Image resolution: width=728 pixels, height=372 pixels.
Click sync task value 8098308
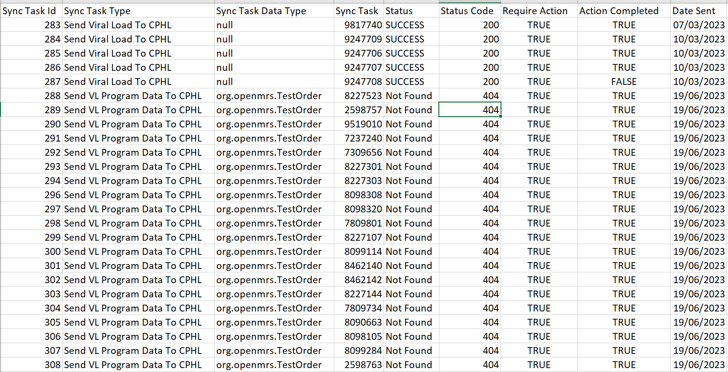[x=359, y=195]
